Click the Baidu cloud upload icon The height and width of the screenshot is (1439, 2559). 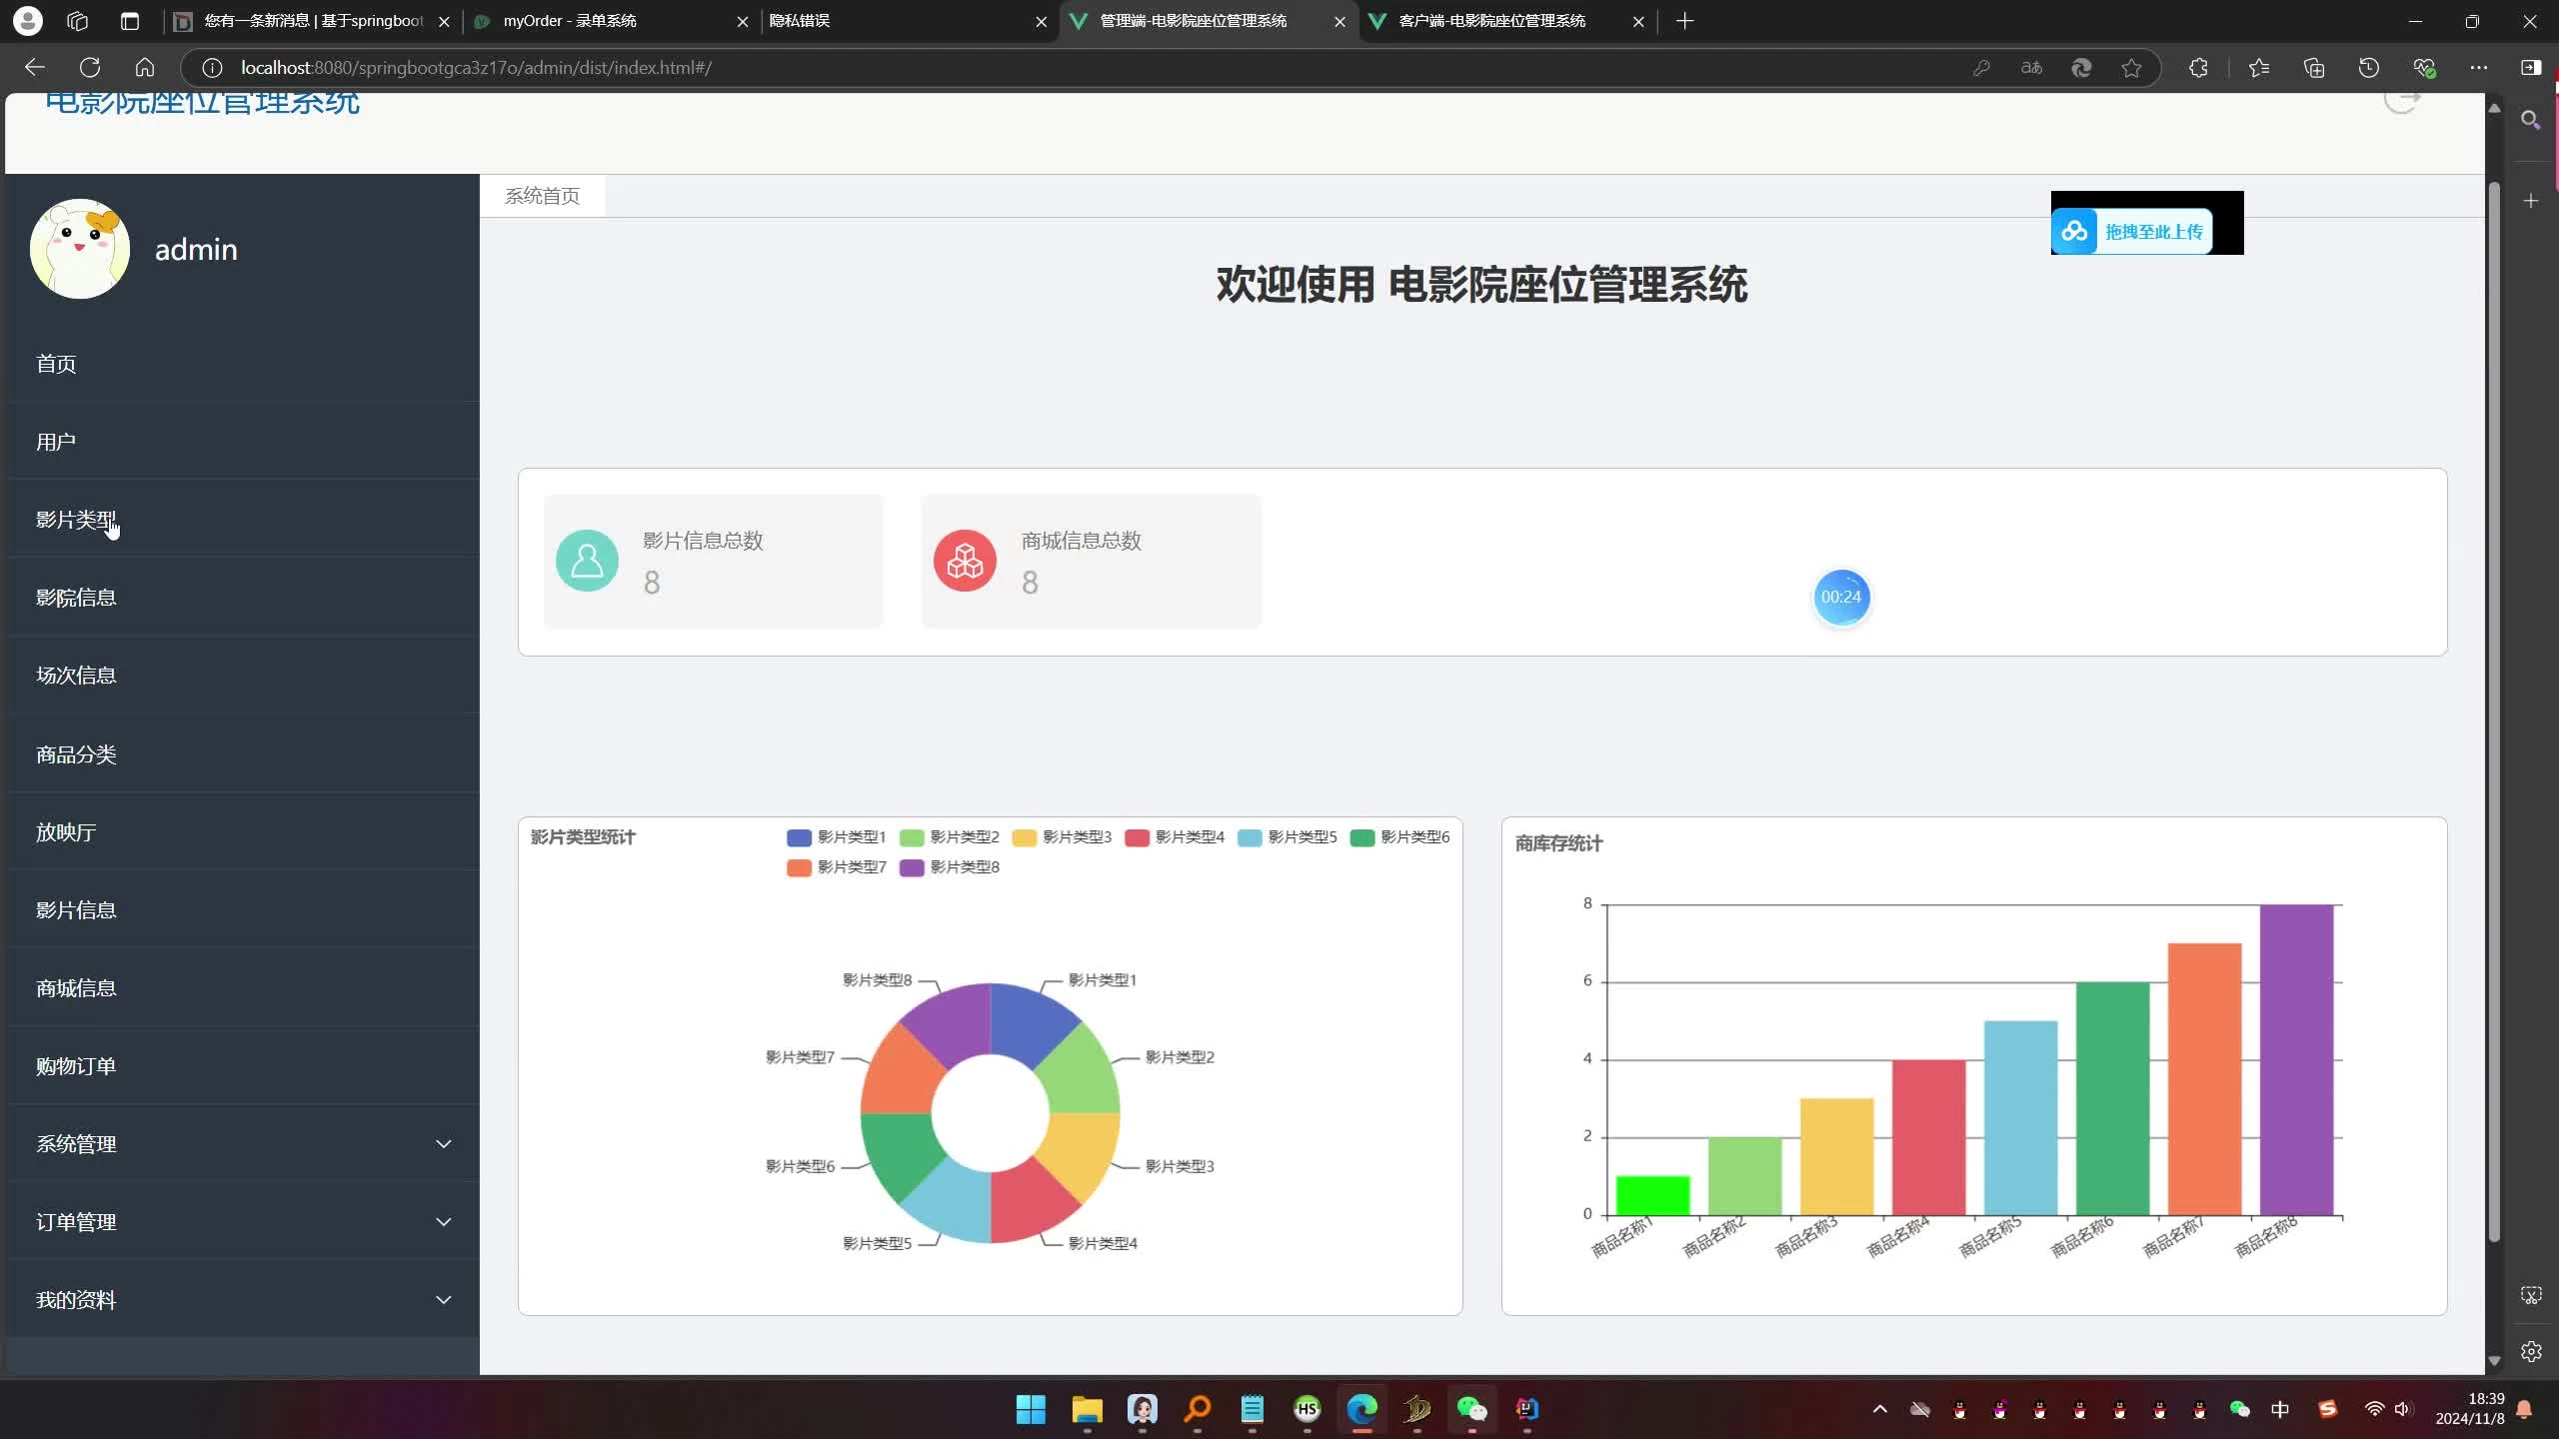(x=2074, y=232)
